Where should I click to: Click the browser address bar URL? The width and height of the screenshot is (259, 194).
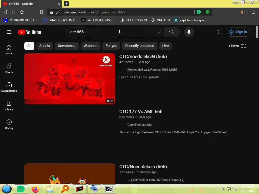coord(90,12)
